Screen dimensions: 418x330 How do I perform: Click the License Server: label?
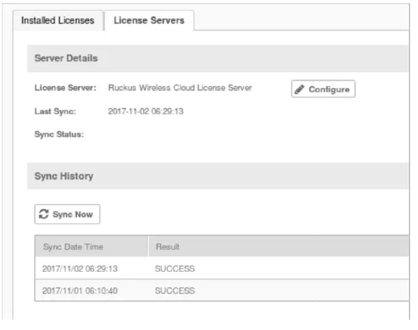click(66, 88)
